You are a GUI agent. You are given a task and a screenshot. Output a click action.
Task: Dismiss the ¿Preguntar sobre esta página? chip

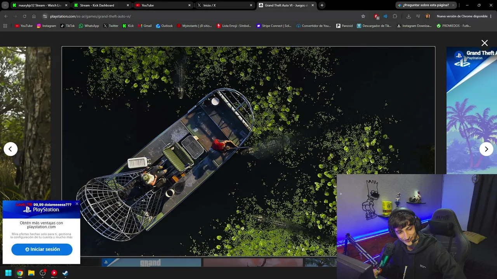coord(453,5)
